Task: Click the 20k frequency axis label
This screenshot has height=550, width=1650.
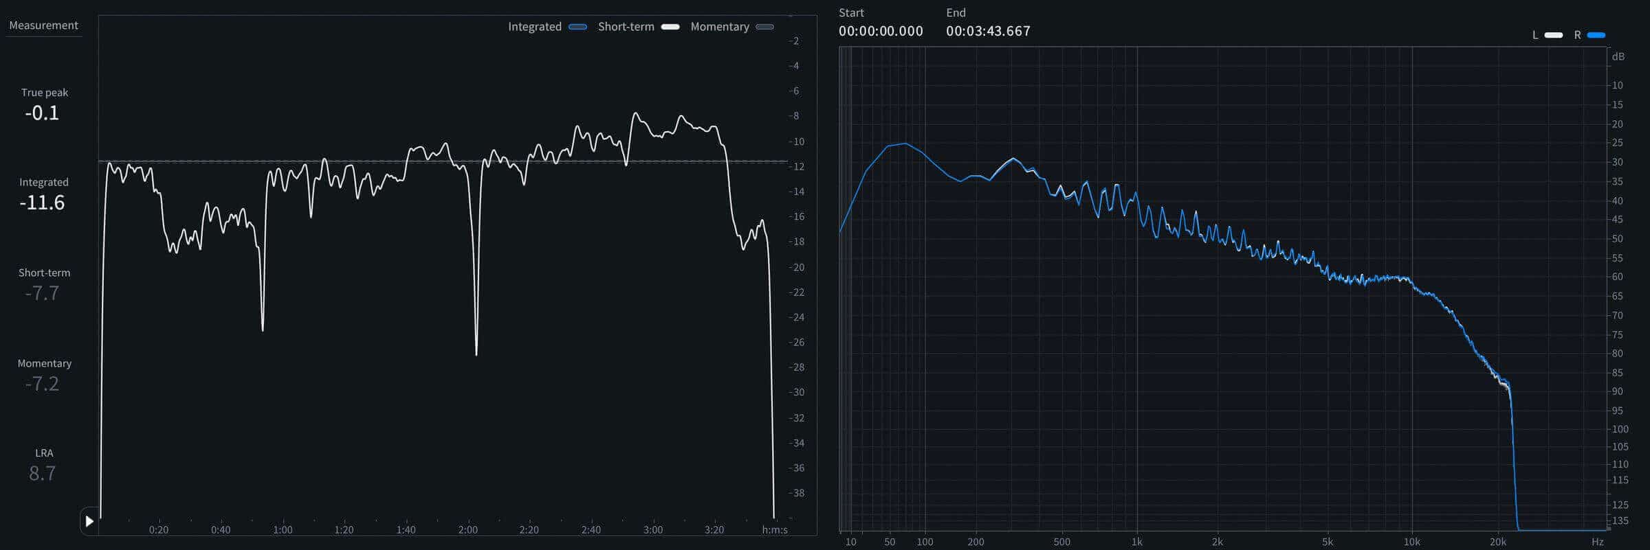Action: tap(1498, 542)
